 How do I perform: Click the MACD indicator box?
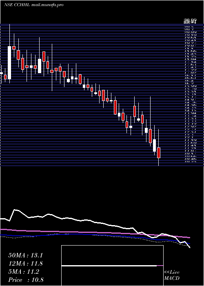tap(112, 266)
